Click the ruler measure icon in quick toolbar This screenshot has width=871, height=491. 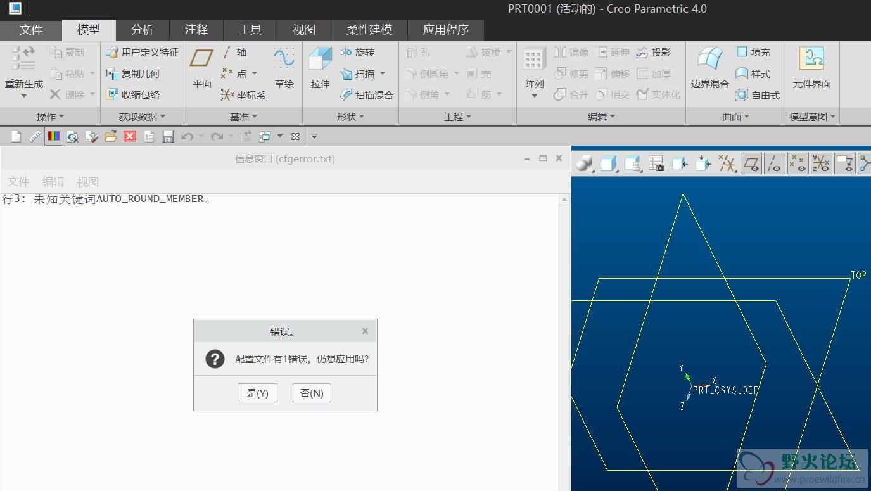point(35,136)
